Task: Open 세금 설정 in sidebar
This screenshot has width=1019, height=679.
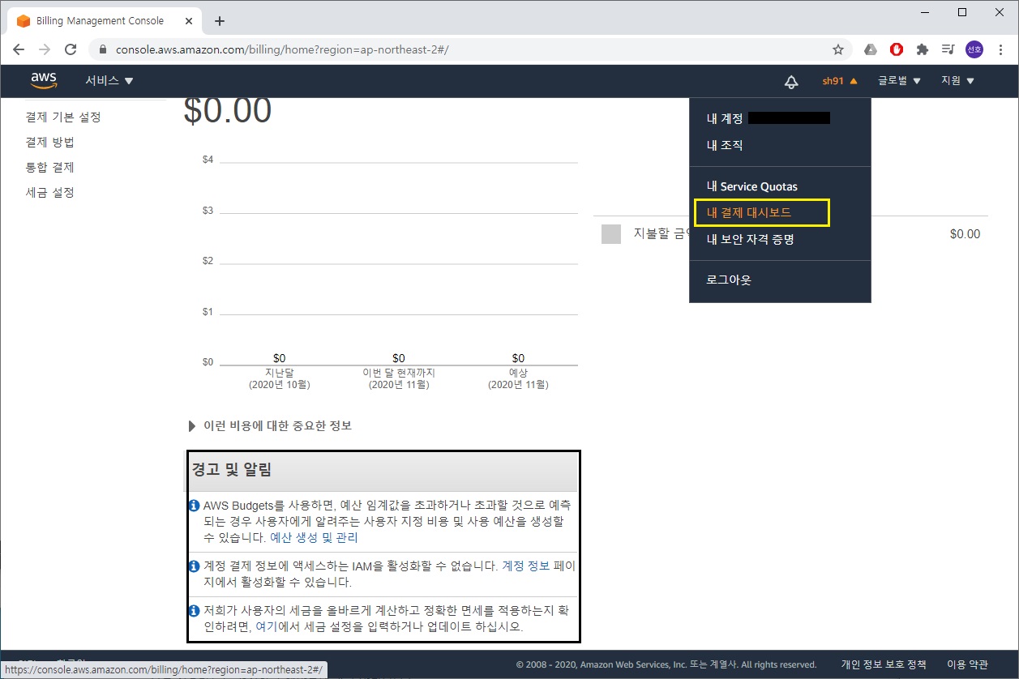Action: [x=50, y=193]
